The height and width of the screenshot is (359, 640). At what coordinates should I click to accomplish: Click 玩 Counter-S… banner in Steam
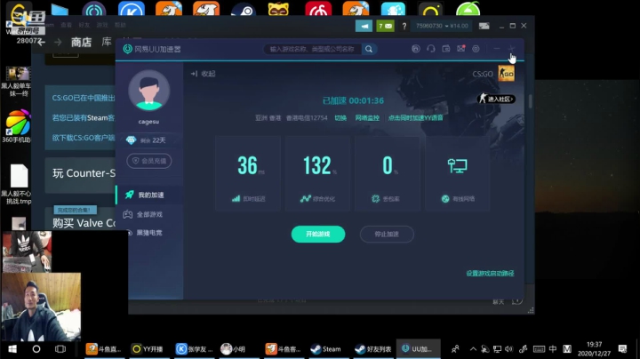[84, 173]
